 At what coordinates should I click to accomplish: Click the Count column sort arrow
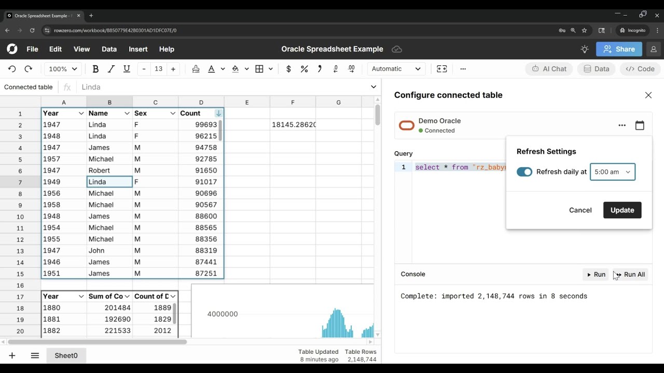(218, 113)
